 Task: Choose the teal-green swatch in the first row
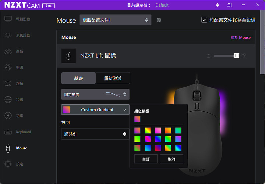178,130
